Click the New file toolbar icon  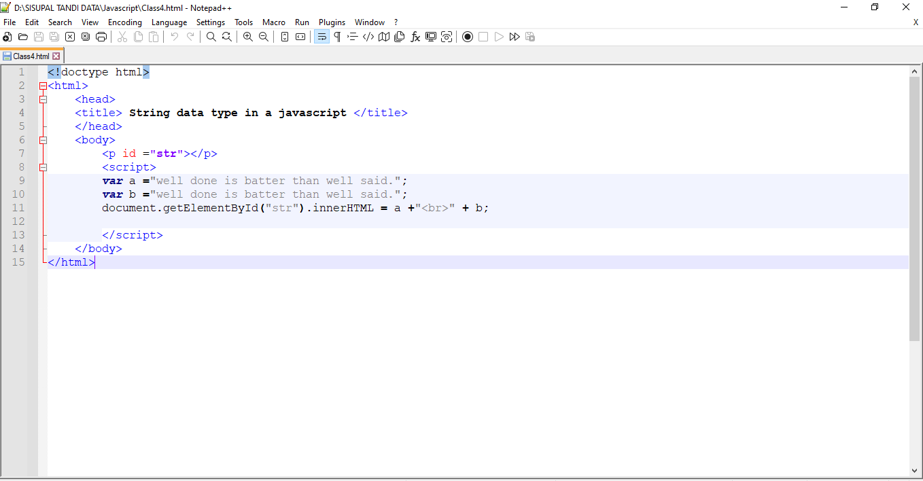tap(7, 37)
